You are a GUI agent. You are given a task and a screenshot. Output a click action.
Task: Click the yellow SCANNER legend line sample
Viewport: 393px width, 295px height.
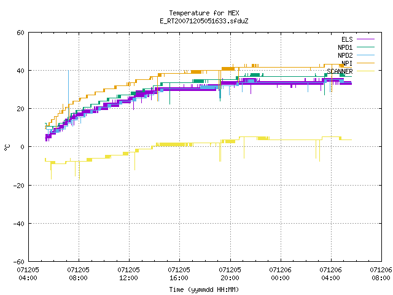[365, 71]
